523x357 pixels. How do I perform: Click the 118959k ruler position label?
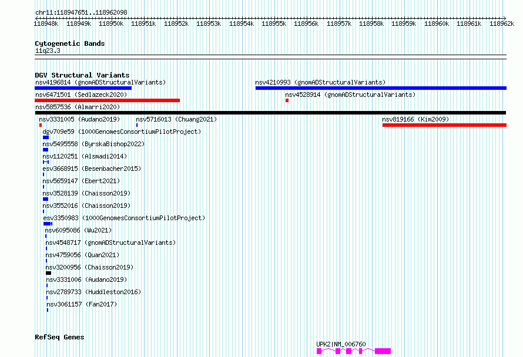click(404, 23)
